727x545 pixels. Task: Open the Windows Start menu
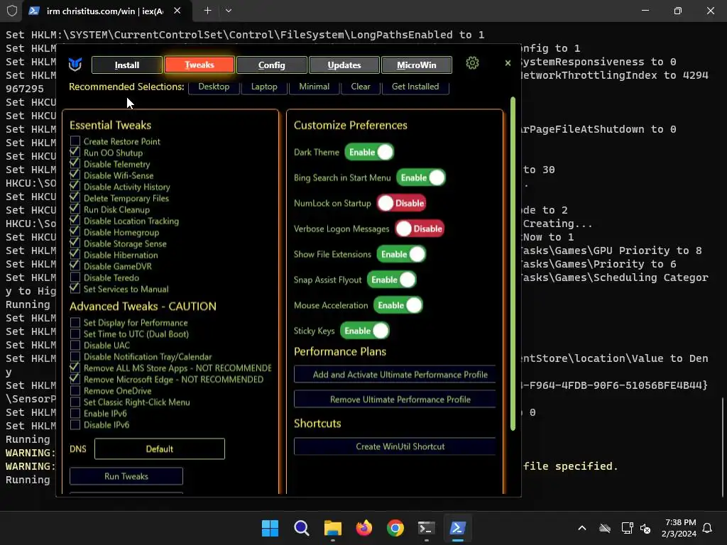tap(270, 528)
